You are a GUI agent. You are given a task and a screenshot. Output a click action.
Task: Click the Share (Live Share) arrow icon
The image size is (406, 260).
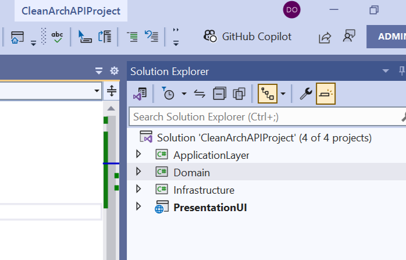tap(325, 37)
